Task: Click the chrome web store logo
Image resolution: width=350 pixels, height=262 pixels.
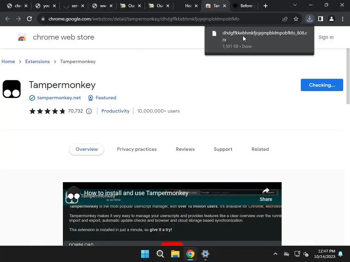Action: click(22, 38)
